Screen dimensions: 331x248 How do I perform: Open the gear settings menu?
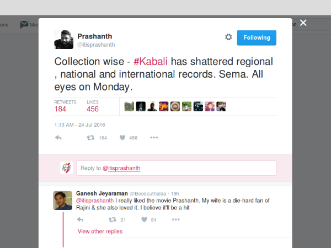point(228,37)
